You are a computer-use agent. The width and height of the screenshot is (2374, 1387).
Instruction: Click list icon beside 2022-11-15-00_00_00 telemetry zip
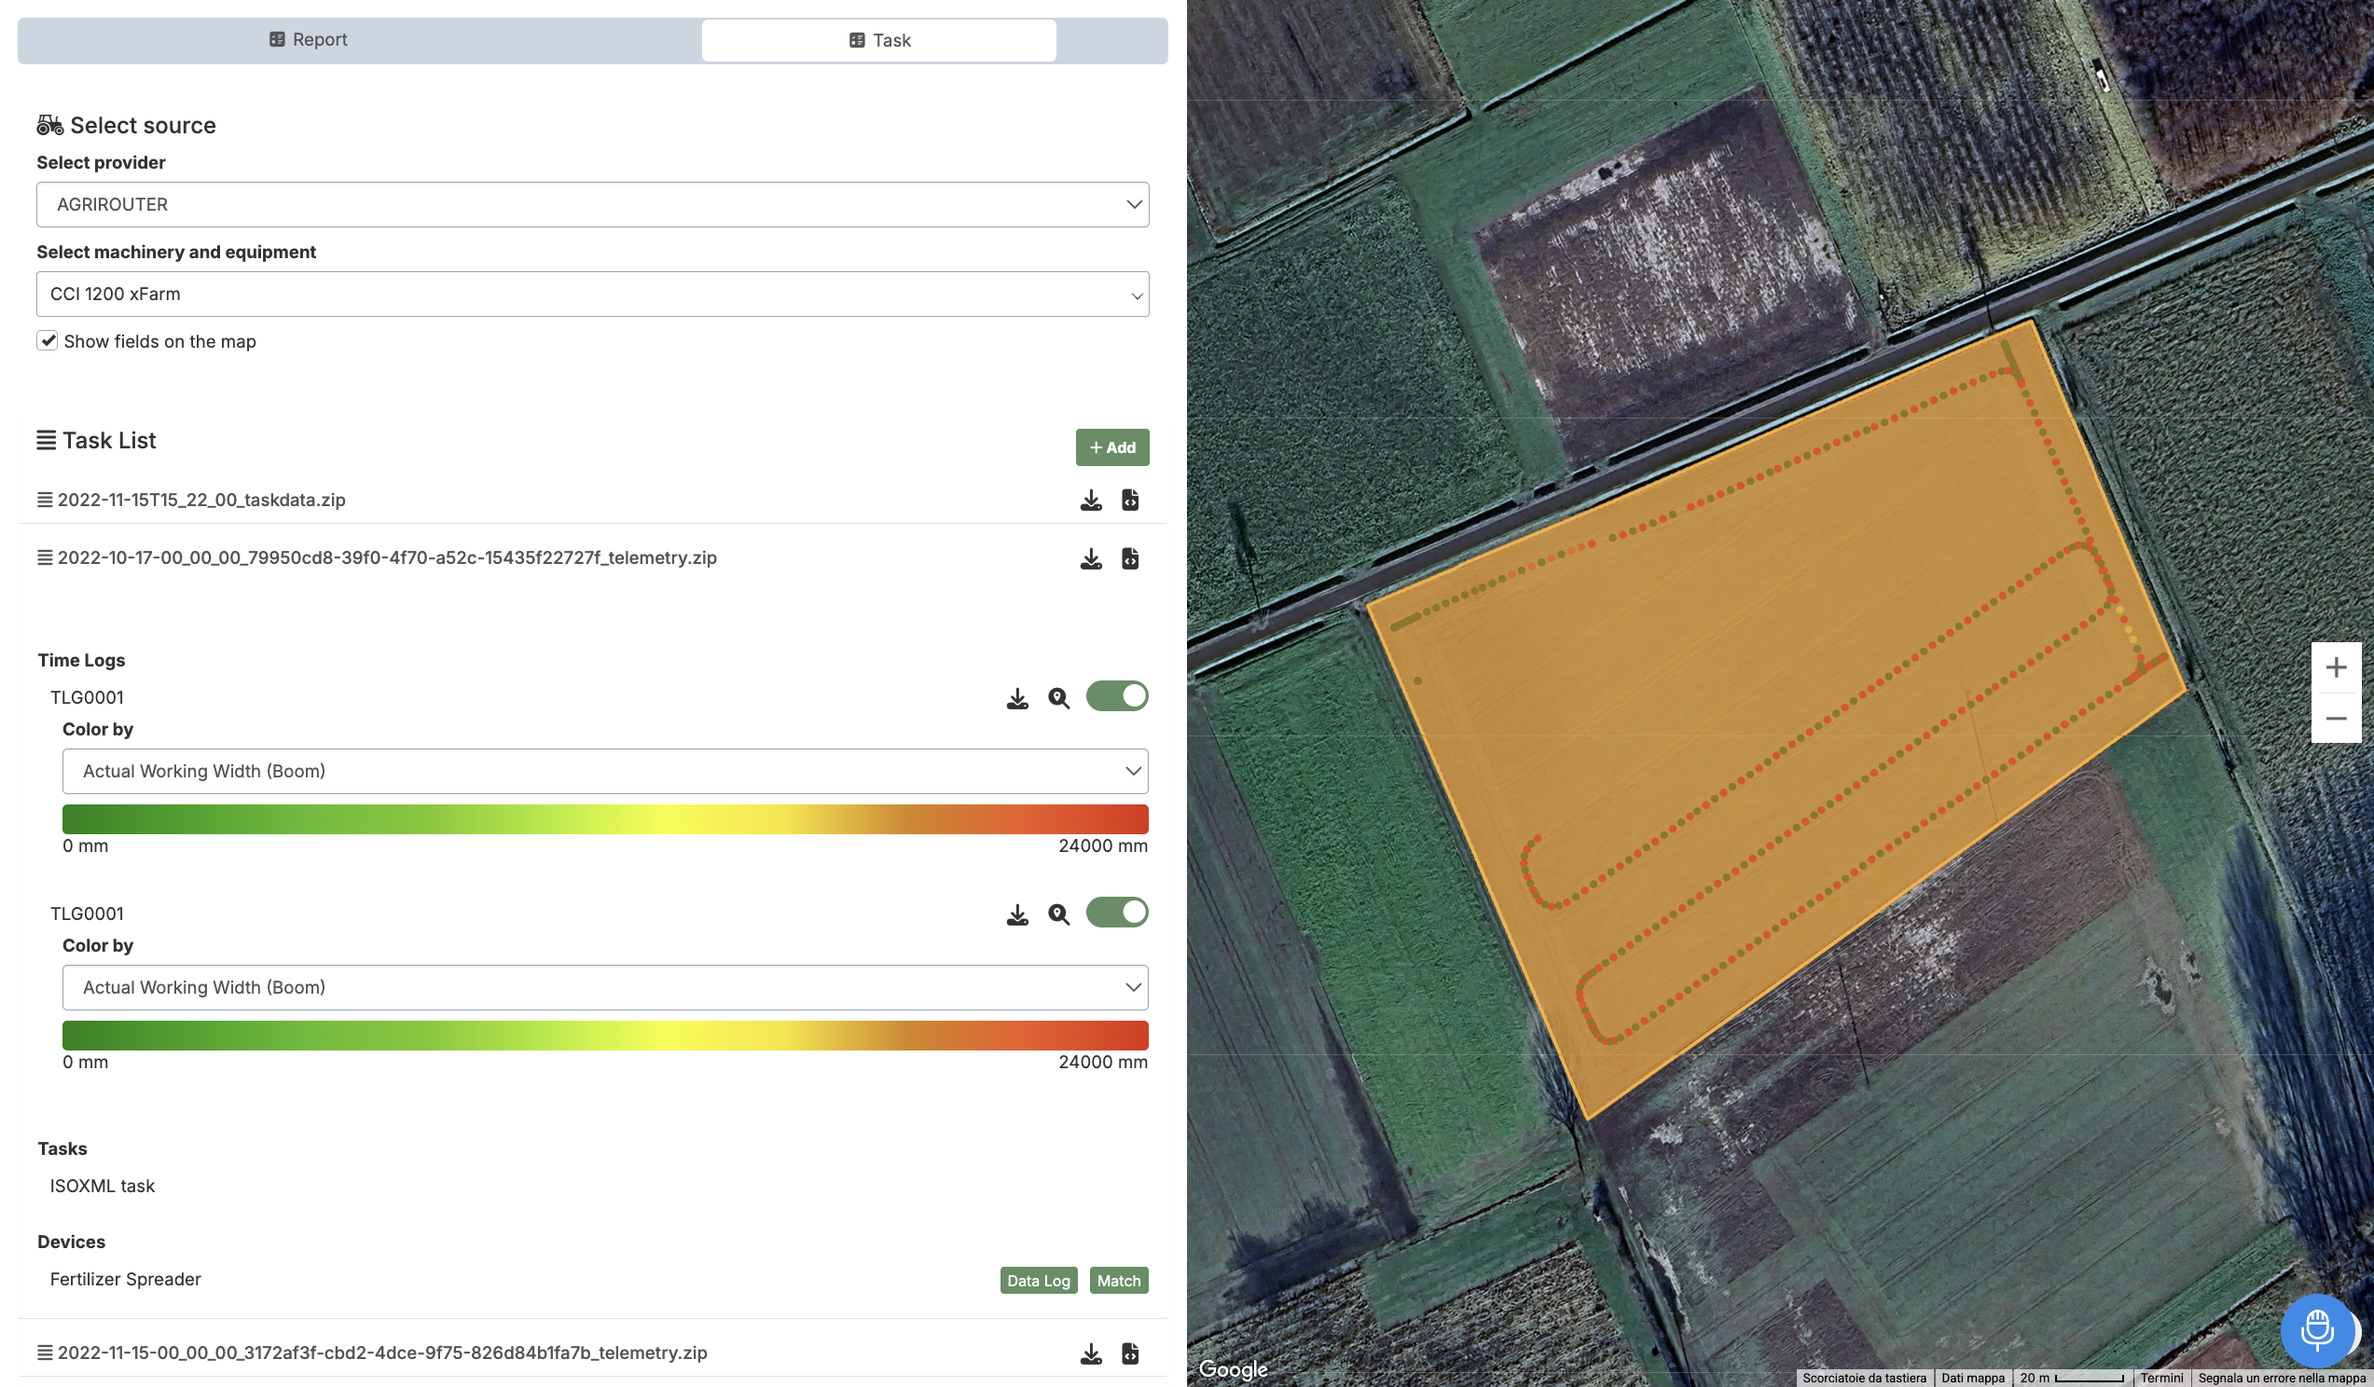[x=44, y=1353]
